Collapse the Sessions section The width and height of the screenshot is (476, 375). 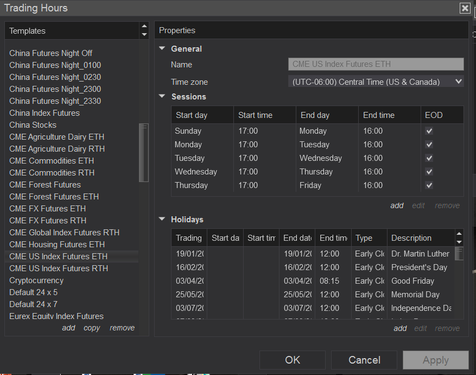point(162,97)
